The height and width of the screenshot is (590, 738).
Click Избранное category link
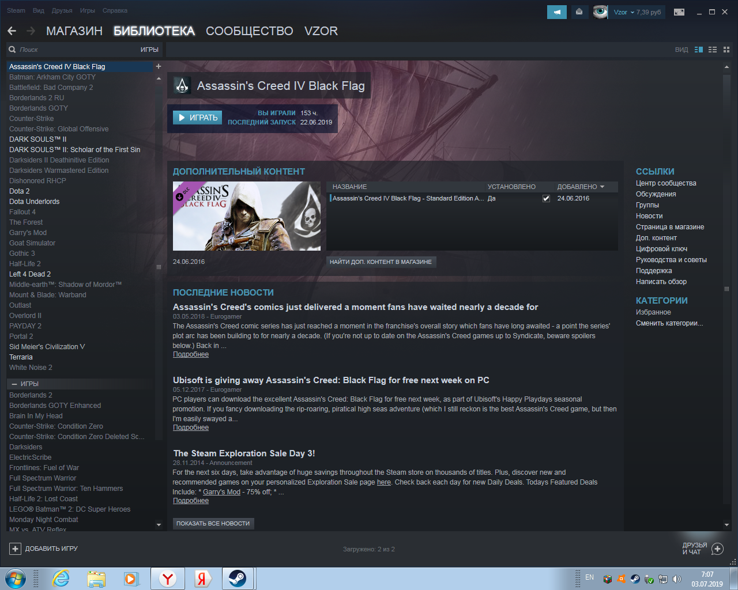tap(653, 312)
